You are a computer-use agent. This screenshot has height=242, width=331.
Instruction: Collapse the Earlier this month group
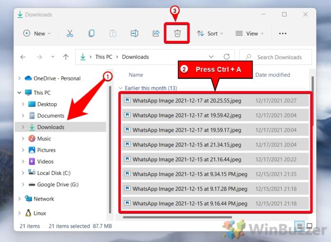tap(120, 88)
